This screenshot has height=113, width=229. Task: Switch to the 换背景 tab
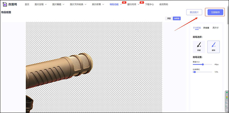click(x=206, y=28)
